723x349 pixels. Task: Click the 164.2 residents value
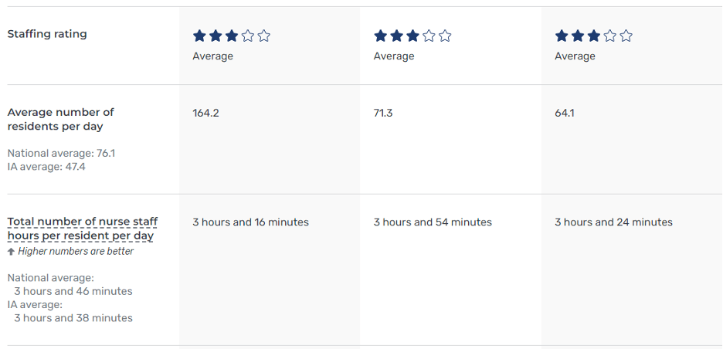(205, 113)
